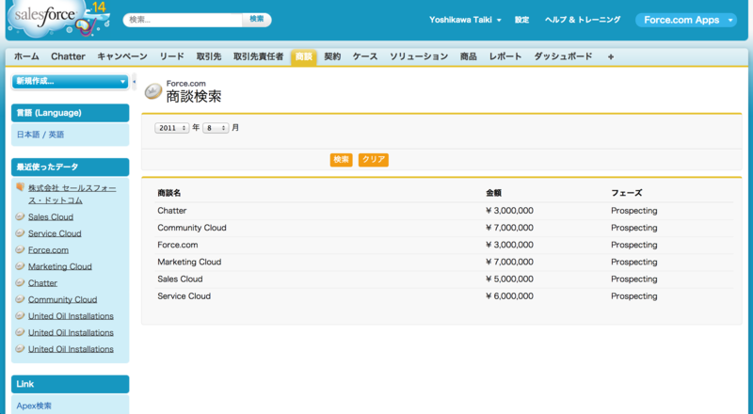
Task: Switch to the Chatter tab
Action: (68, 56)
